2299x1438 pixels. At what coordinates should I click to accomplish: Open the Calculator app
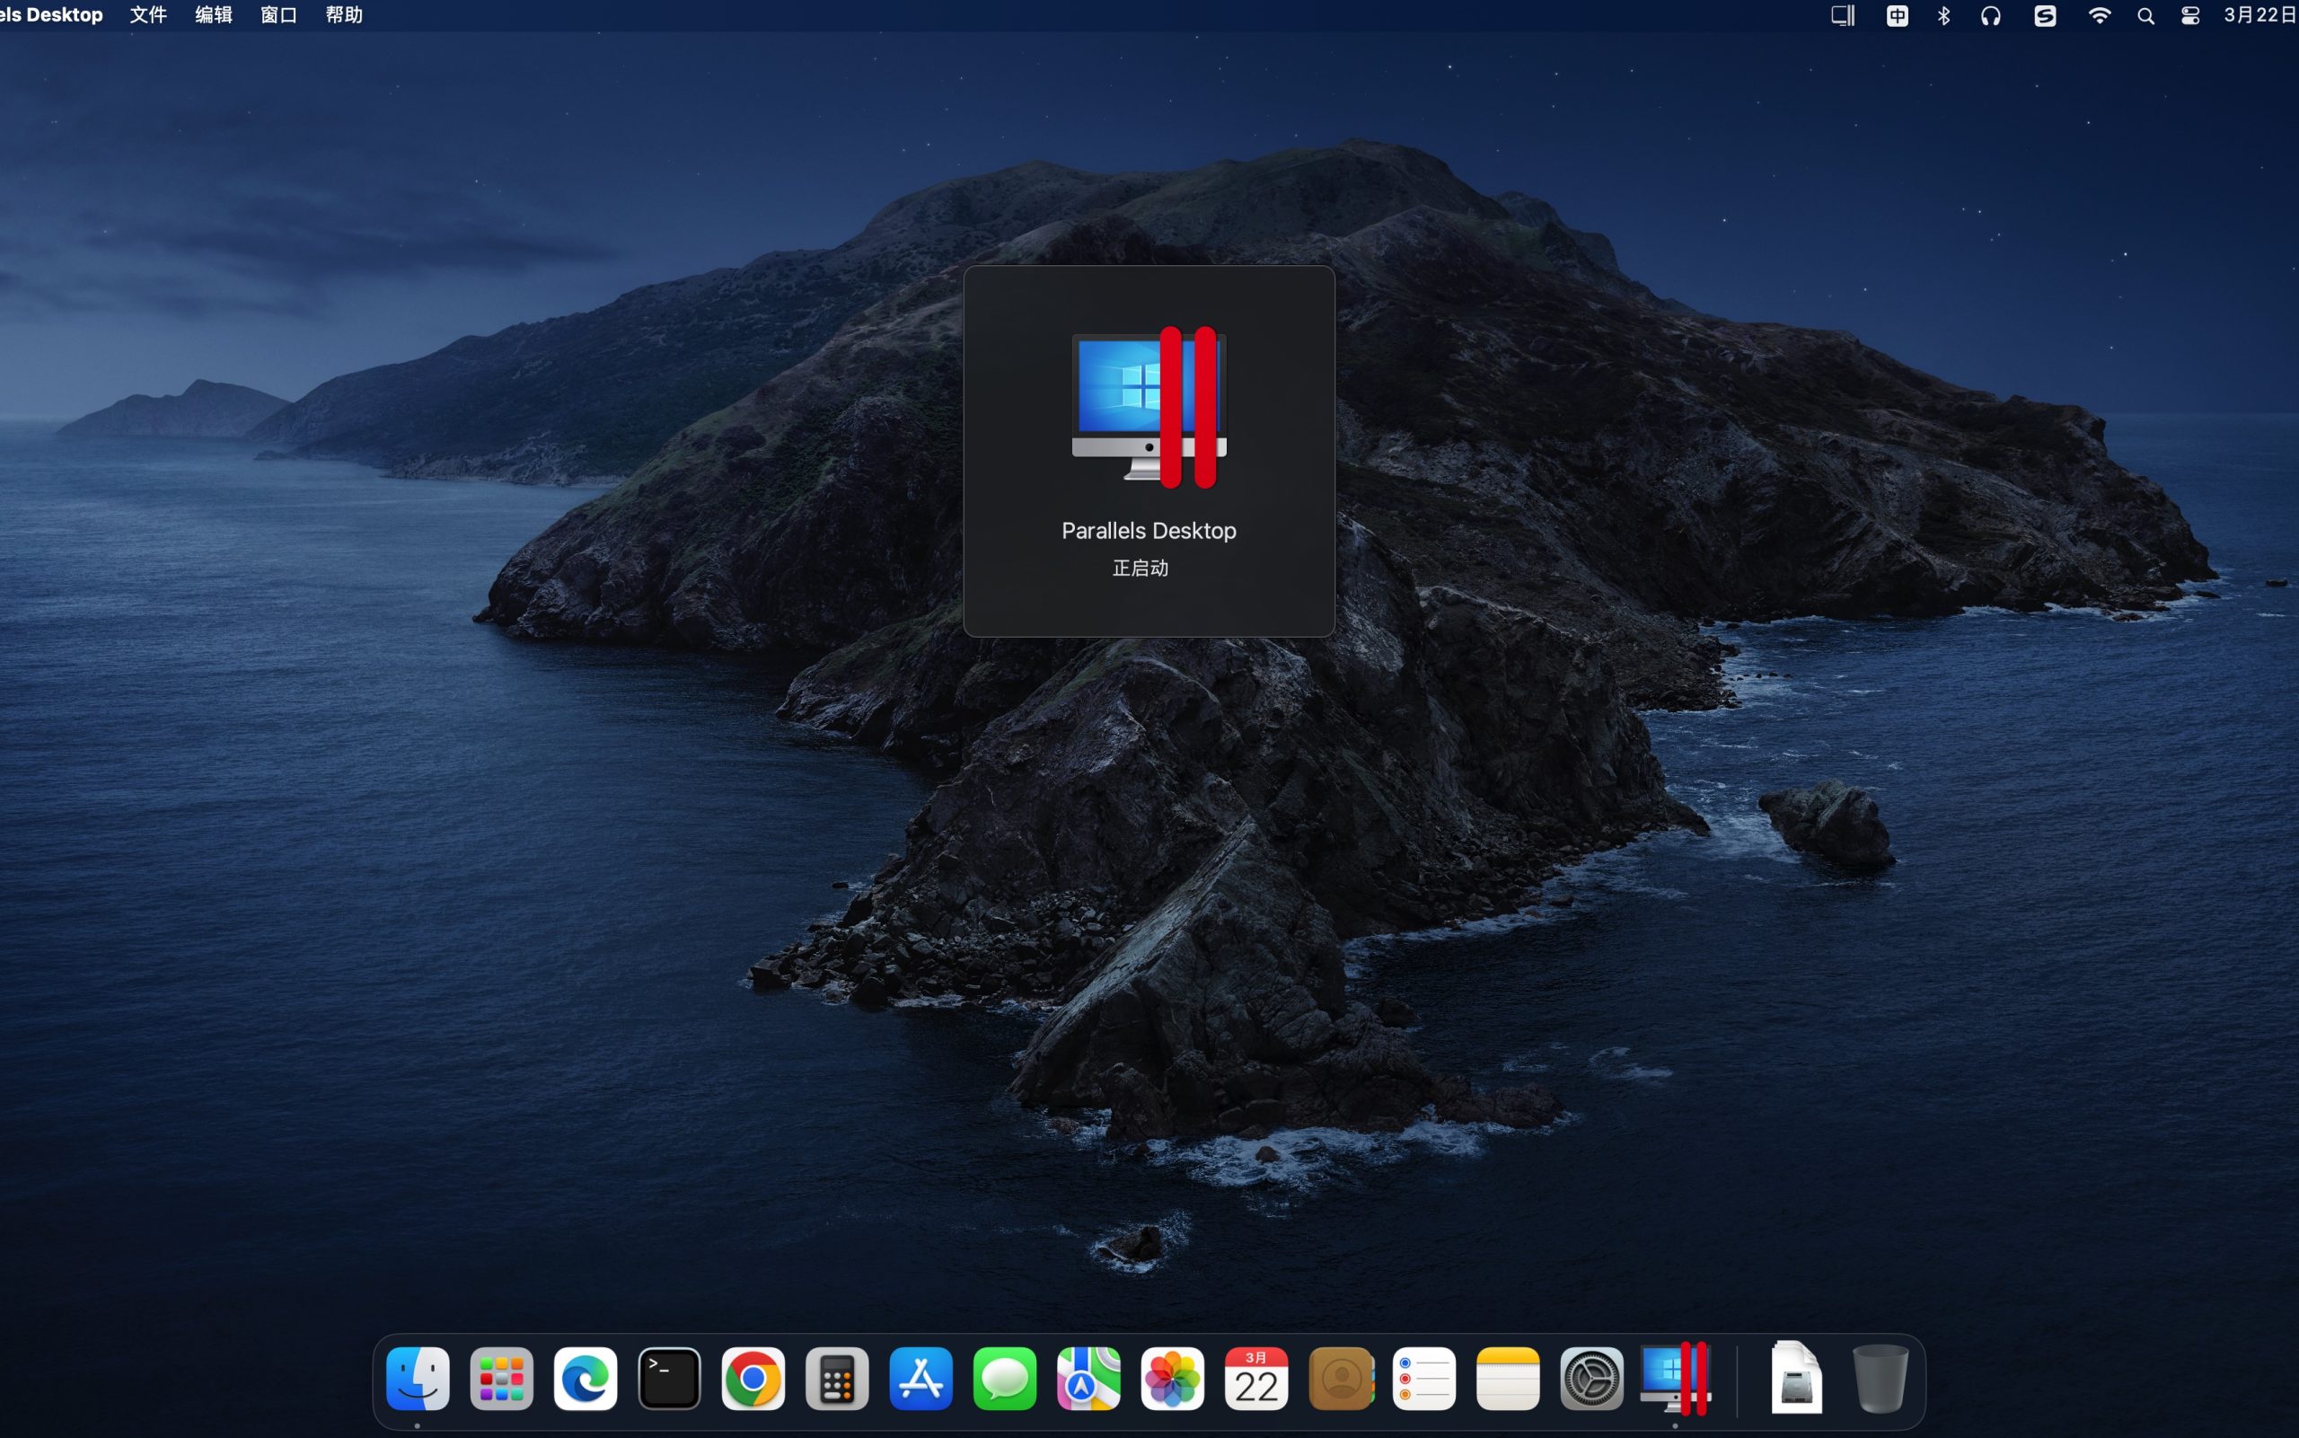[x=837, y=1378]
